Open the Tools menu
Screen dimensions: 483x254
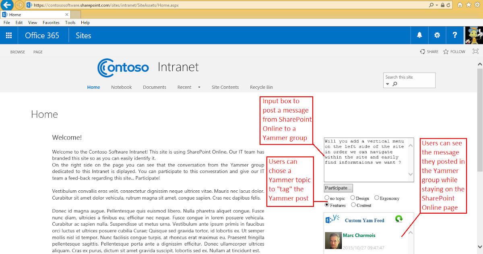pyautogui.click(x=70, y=23)
